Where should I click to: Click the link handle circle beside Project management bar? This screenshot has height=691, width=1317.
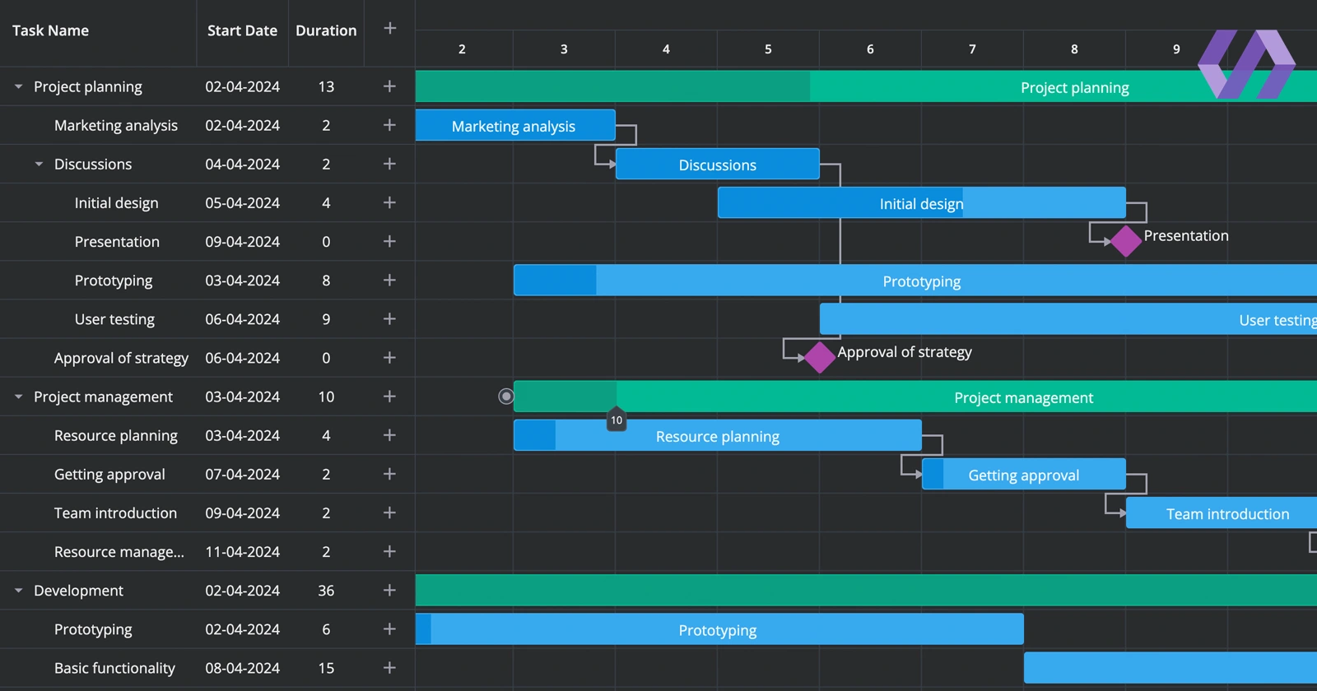(506, 397)
